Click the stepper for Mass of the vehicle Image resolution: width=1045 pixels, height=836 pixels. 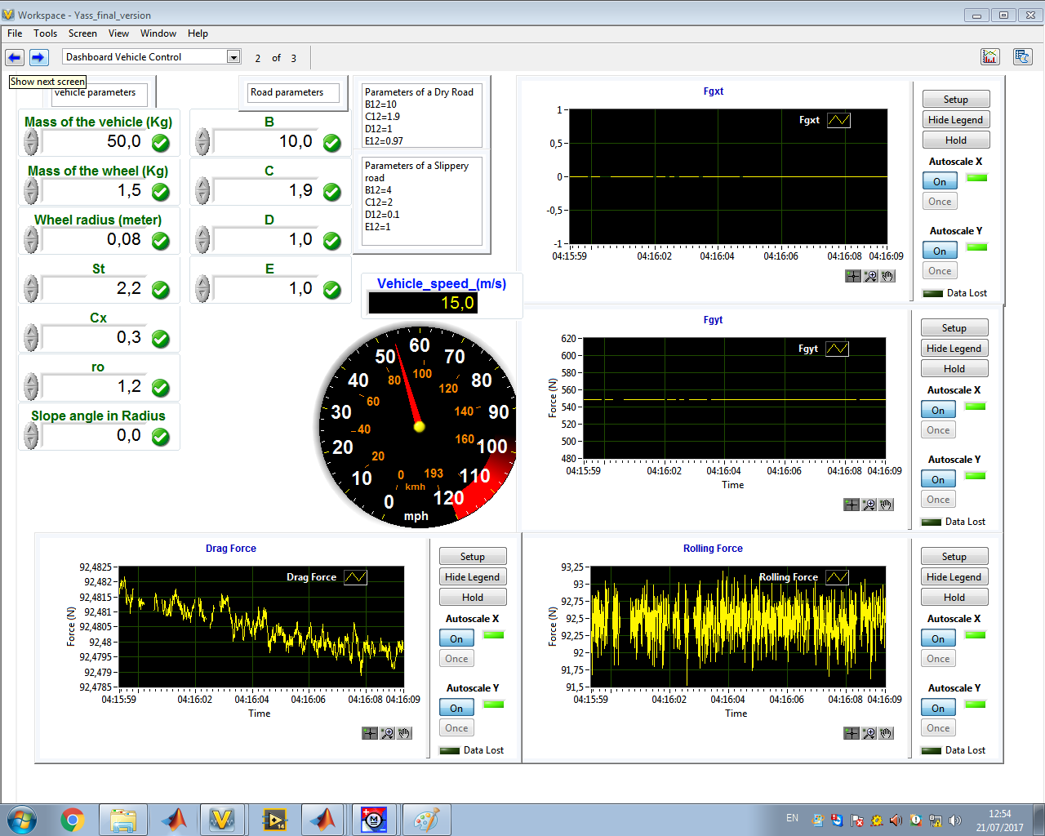31,142
